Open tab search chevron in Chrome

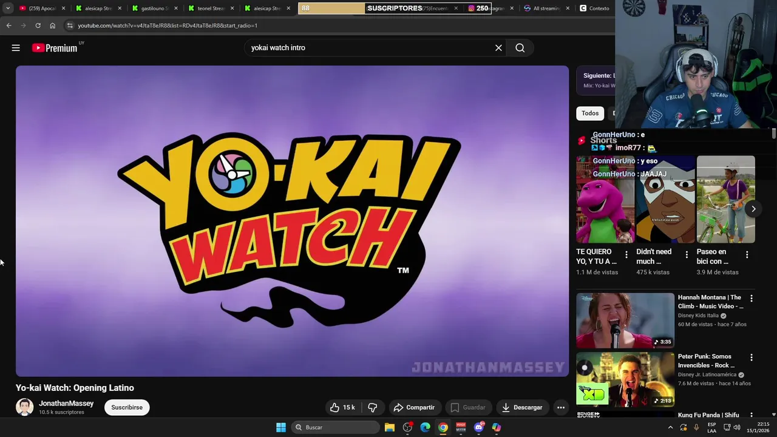[8, 8]
